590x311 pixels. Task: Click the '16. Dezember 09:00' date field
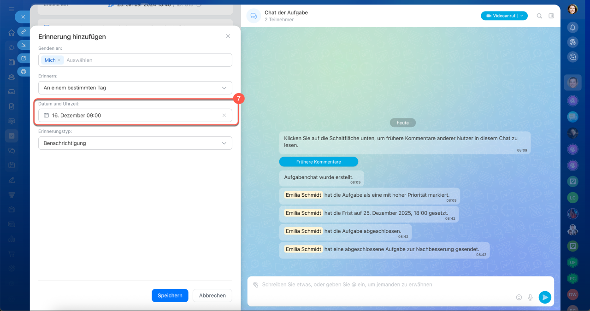pyautogui.click(x=135, y=116)
